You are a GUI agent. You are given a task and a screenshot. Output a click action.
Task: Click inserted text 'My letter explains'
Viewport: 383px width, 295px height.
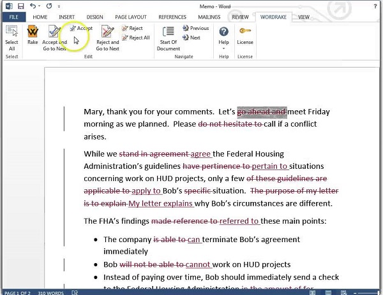coord(161,203)
